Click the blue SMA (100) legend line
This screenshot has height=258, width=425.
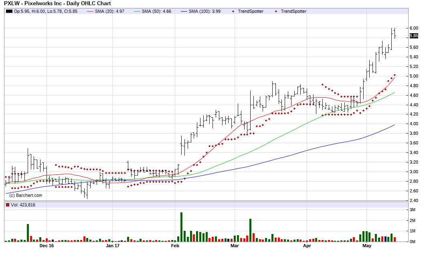[x=184, y=11]
